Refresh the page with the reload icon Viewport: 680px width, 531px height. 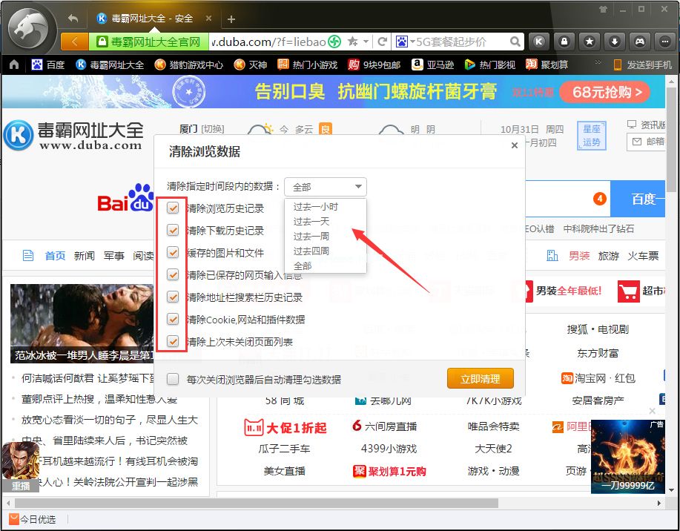(x=382, y=42)
